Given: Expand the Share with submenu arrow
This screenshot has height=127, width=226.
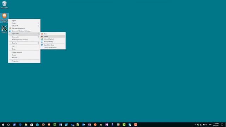Looking at the screenshot, I should 38,37.
